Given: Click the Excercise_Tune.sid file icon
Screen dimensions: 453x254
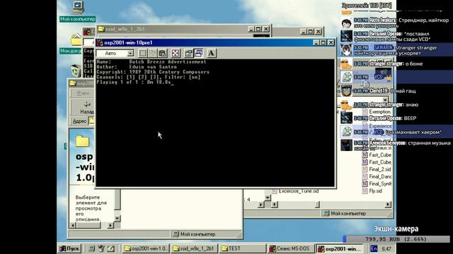Looking at the screenshot, I should click(x=275, y=191).
